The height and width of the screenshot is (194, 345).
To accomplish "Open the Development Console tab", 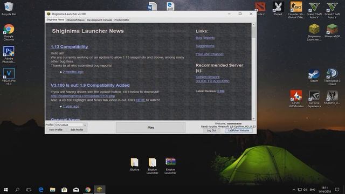I will [x=99, y=20].
